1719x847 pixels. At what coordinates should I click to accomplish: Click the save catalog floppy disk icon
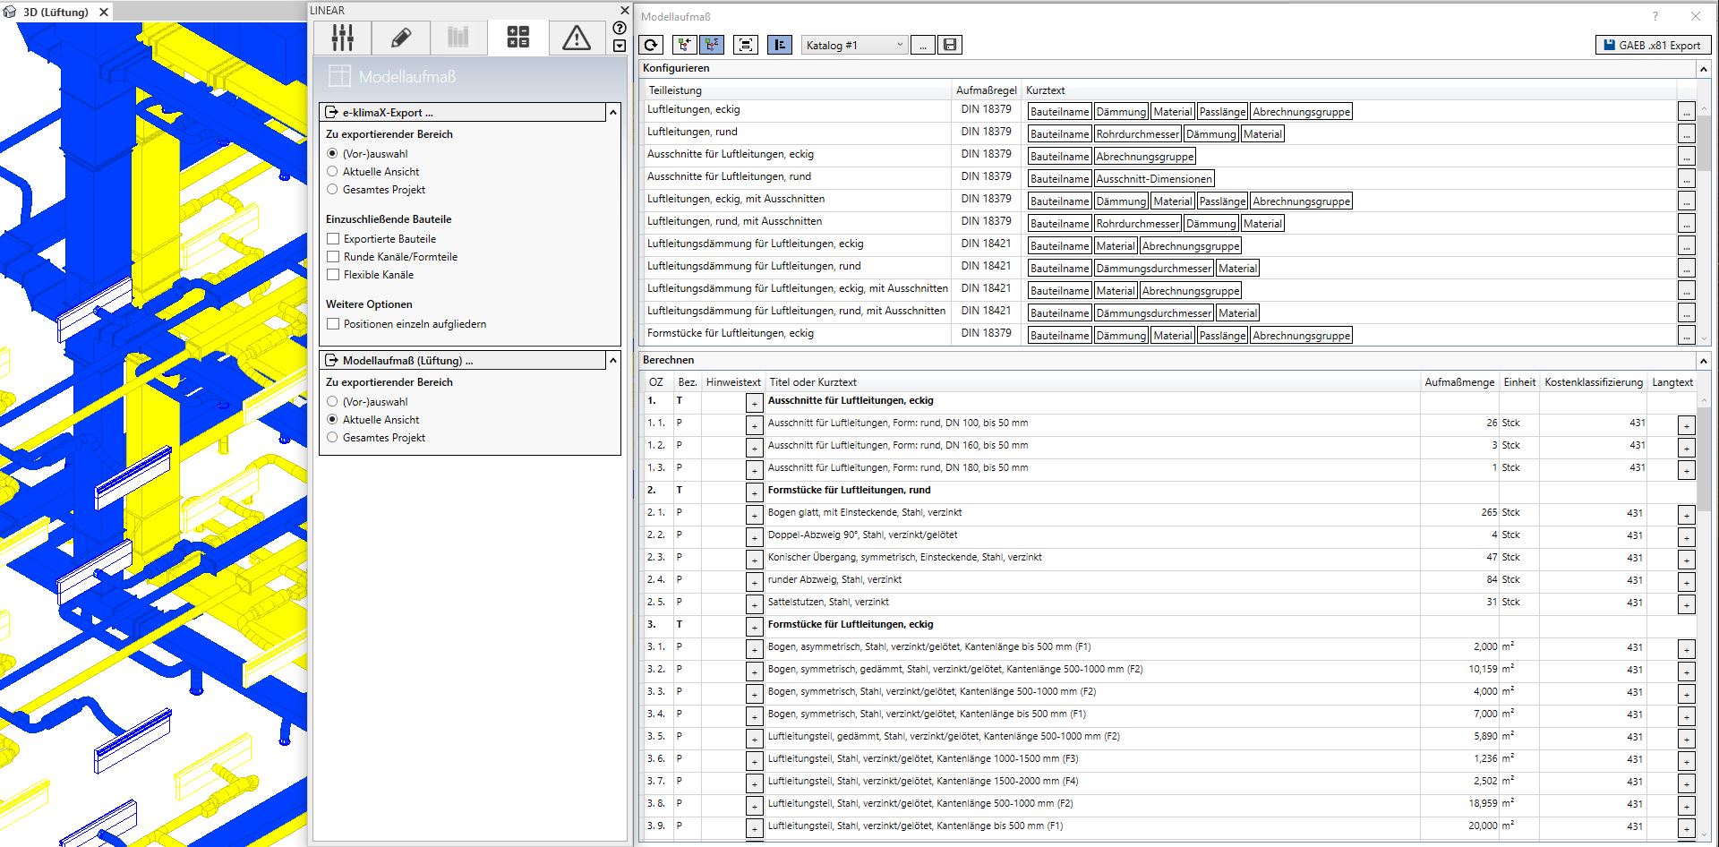point(950,45)
